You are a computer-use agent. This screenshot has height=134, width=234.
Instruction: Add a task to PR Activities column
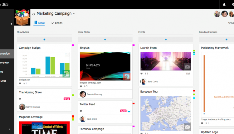(x=44, y=40)
